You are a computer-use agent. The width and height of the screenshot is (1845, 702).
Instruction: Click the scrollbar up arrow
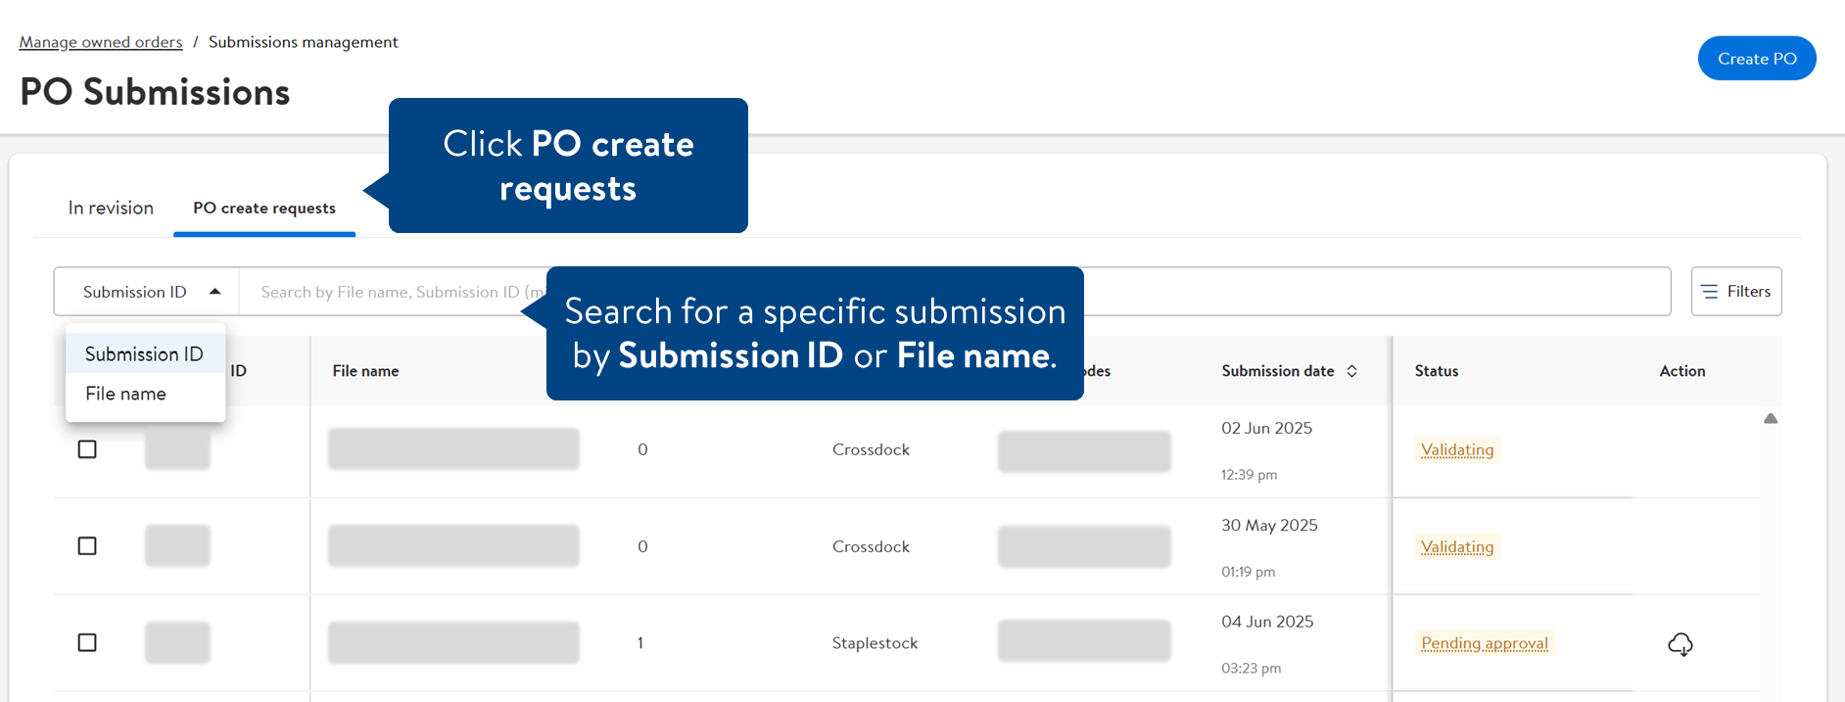pyautogui.click(x=1771, y=419)
